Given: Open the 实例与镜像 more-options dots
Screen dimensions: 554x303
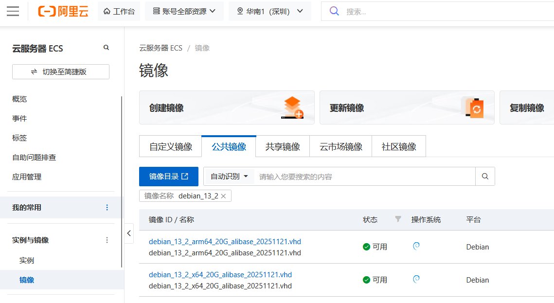Looking at the screenshot, I should (x=107, y=240).
